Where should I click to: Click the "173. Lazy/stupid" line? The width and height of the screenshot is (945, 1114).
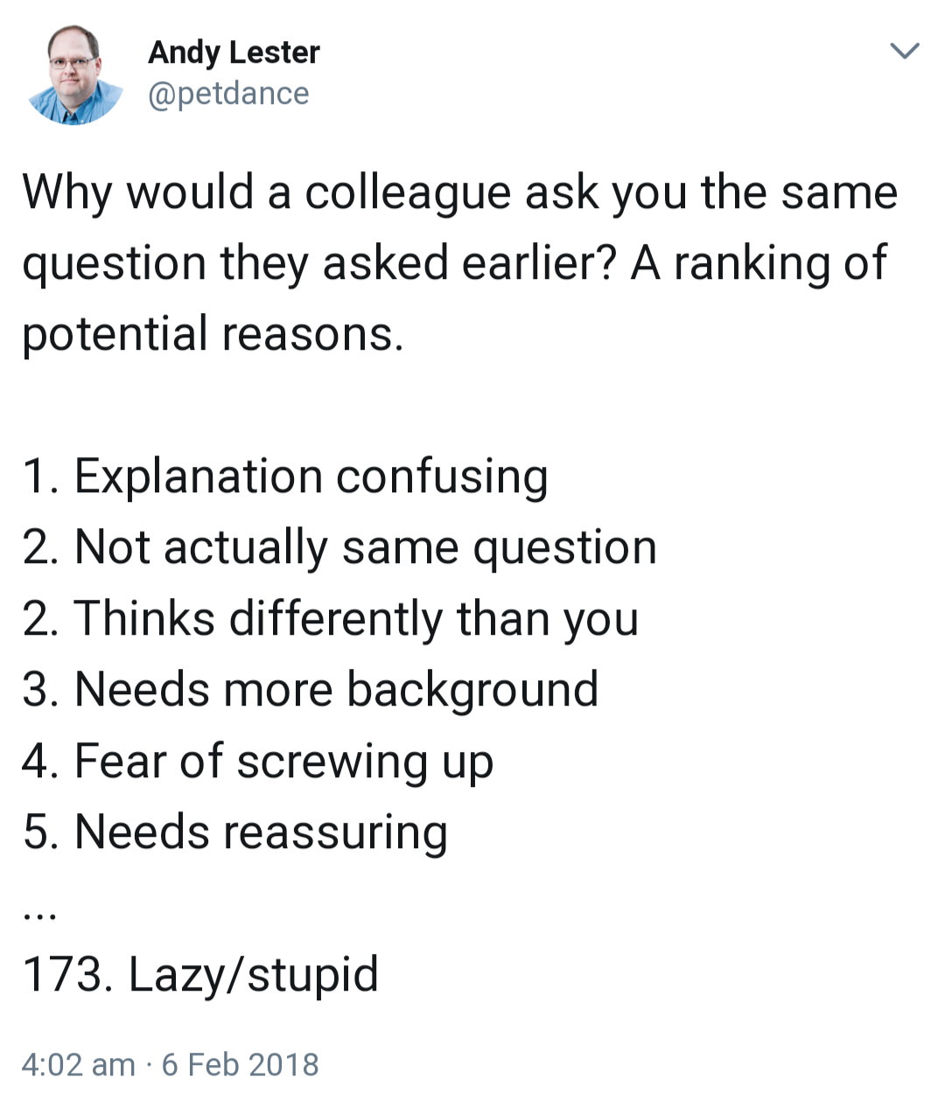click(x=200, y=974)
